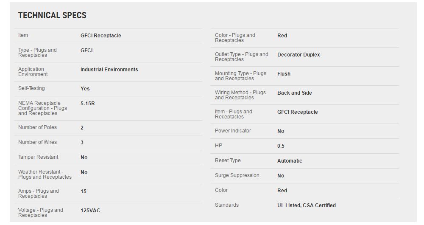This screenshot has height=225, width=424.
Task: Select the Industrial Environments value
Action: 109,70
